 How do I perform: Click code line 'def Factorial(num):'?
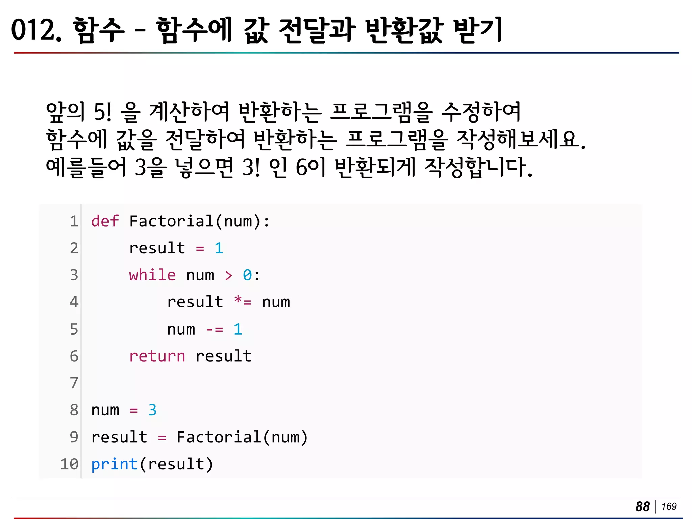point(180,221)
